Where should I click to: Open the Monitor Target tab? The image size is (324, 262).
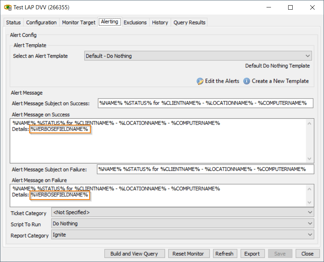coord(79,22)
